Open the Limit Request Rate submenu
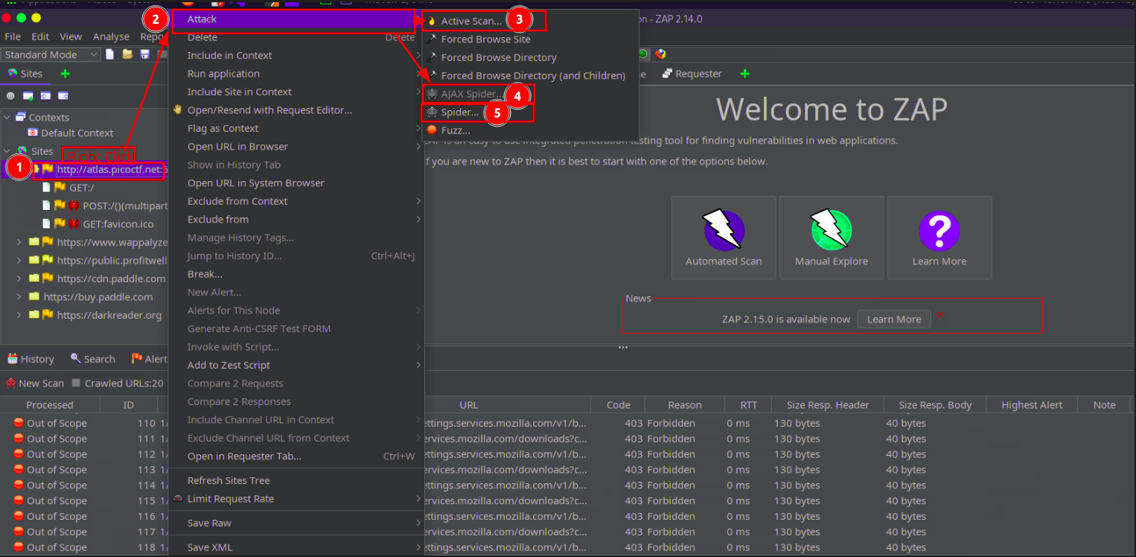The width and height of the screenshot is (1136, 557). click(x=296, y=499)
